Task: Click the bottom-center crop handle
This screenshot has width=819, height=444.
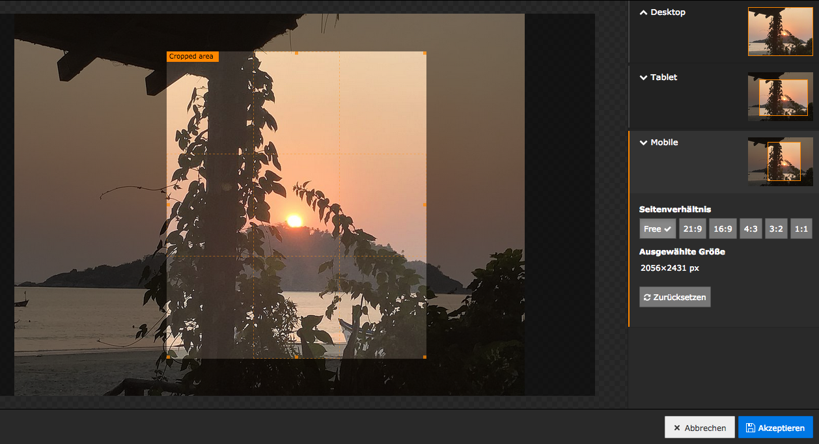Action: point(297,357)
